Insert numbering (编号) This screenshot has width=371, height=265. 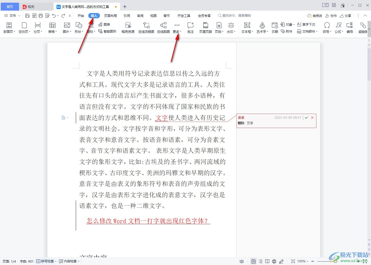[x=350, y=28]
